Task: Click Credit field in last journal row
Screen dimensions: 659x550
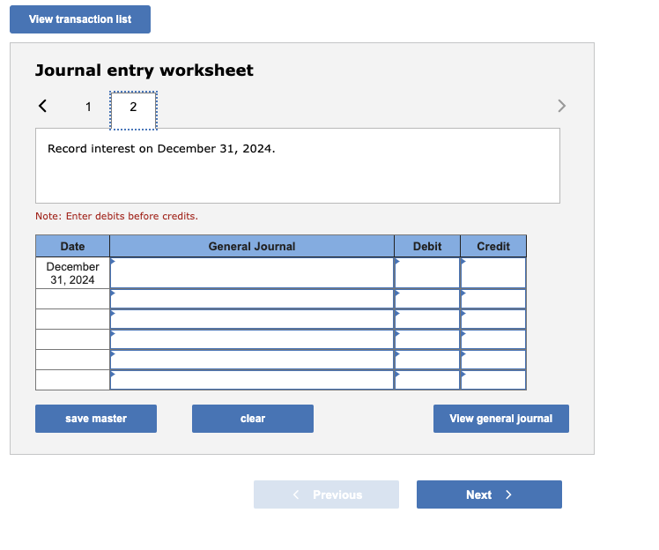Action: (493, 380)
